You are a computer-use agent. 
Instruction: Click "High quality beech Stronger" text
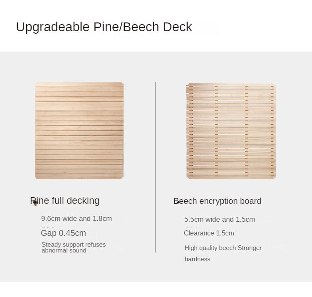tap(223, 248)
